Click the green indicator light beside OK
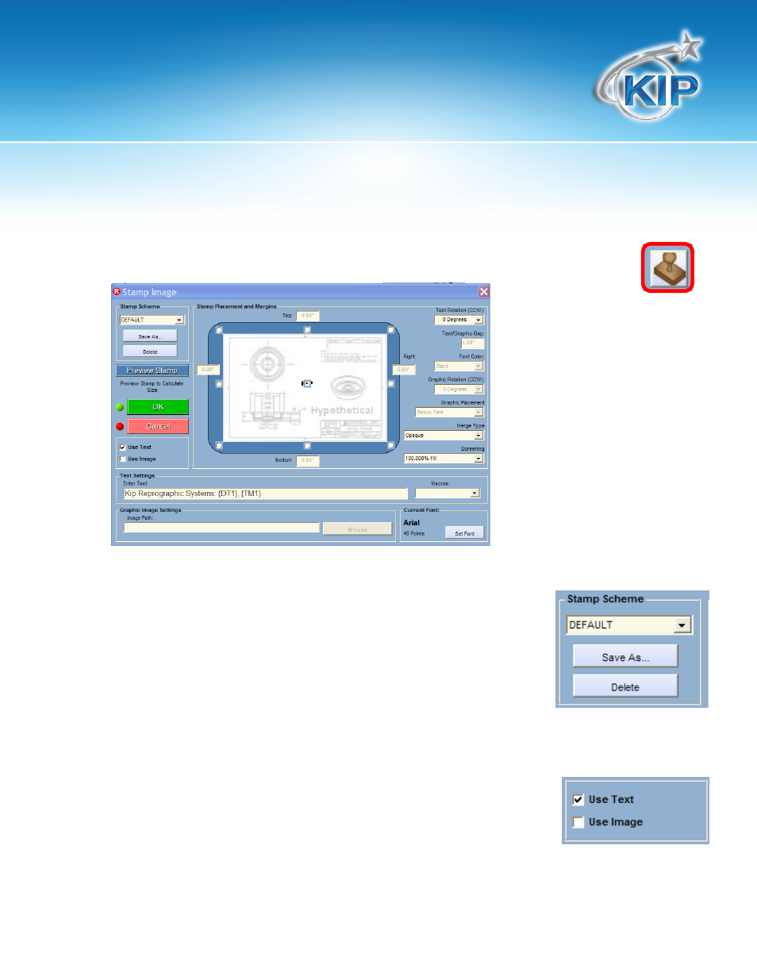 pyautogui.click(x=120, y=407)
